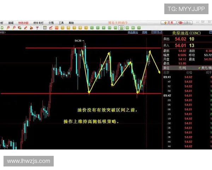Screen dimensions: 212x170
Task: Click the 09:41 tick row
Action: click(187, 77)
